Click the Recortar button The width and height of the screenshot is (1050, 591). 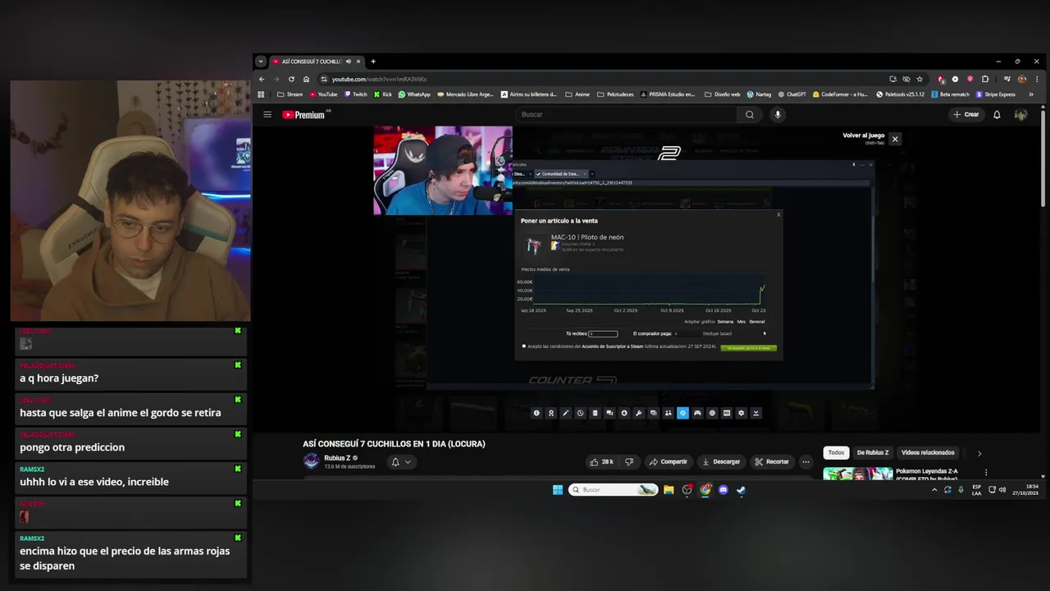coord(772,462)
